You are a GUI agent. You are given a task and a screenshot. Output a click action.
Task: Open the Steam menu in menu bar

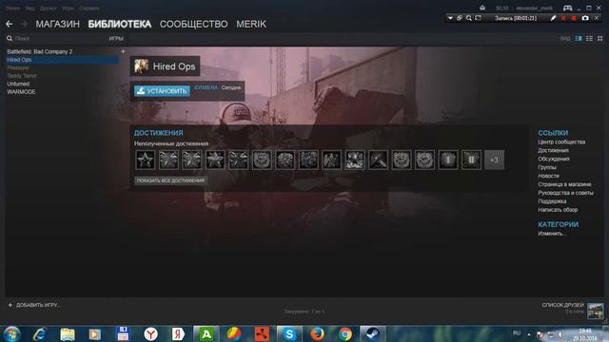click(x=12, y=9)
